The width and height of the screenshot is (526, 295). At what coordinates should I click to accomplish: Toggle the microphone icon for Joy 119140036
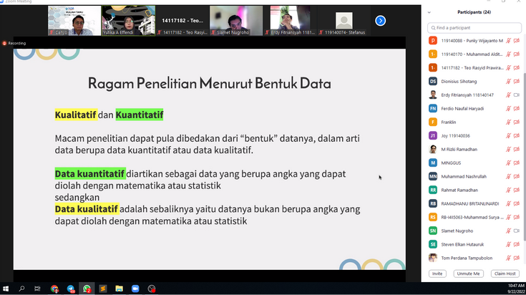click(x=508, y=135)
